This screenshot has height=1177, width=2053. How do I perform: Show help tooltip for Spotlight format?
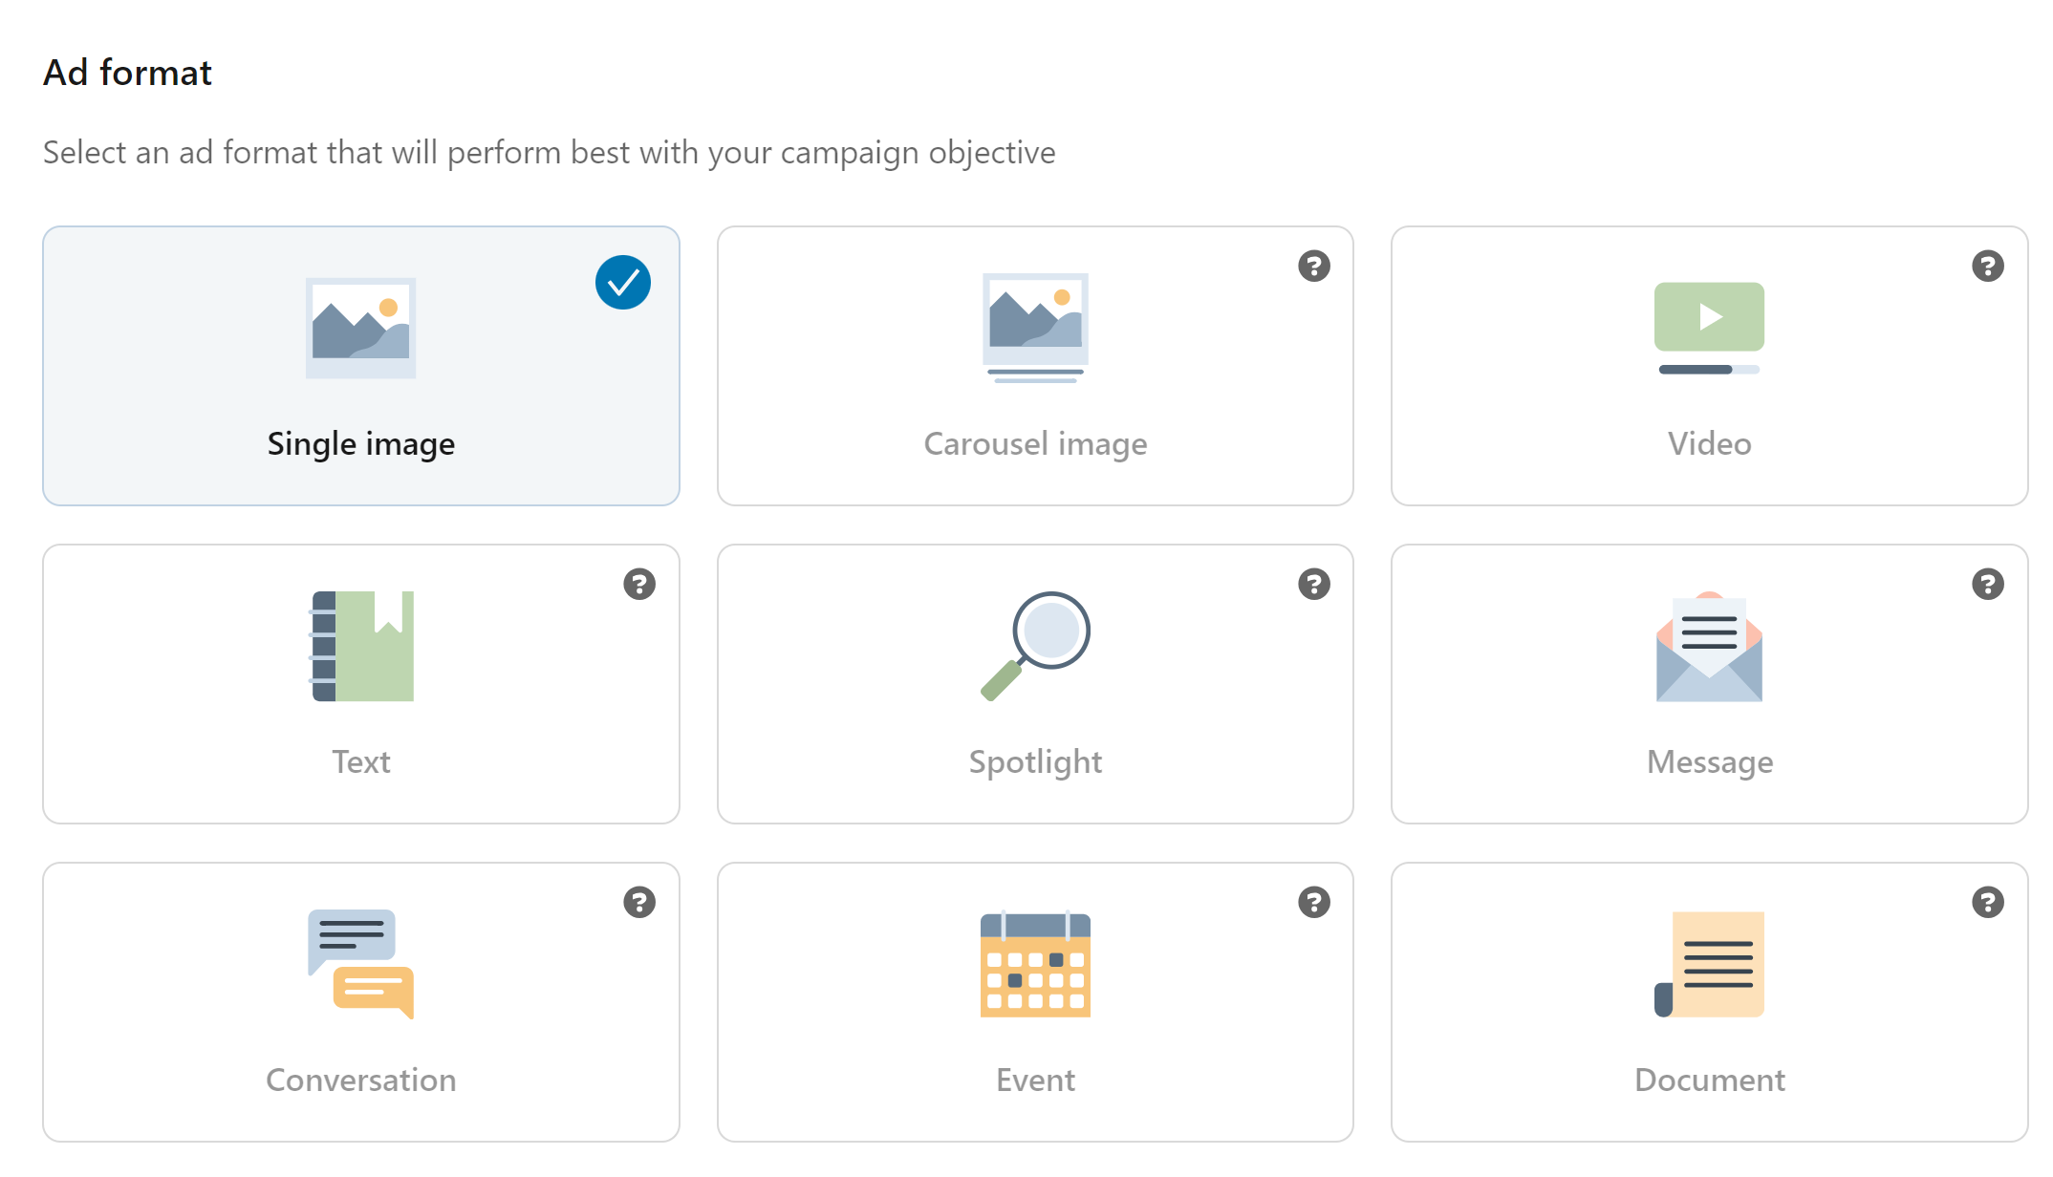pos(1314,584)
